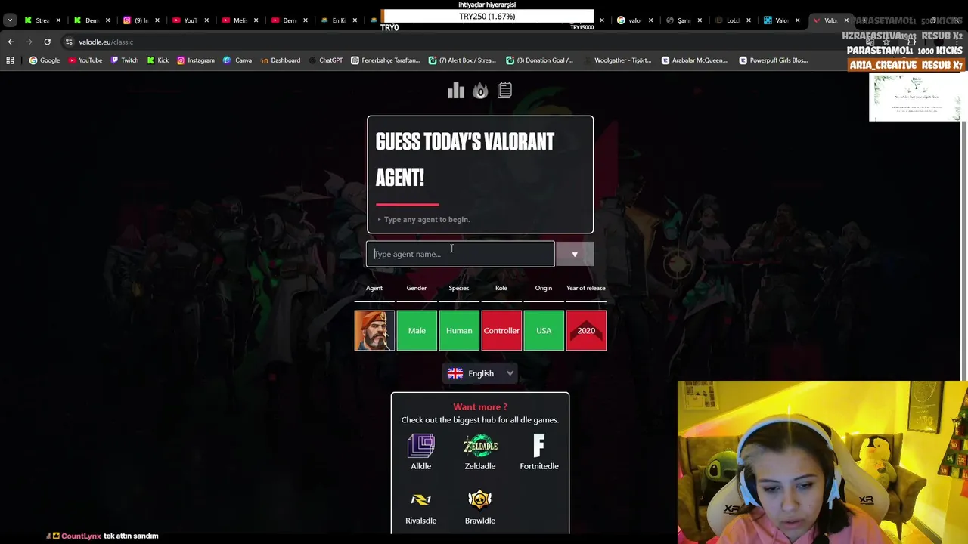Open the Powerpuff Girls Blossom bookmark
Viewport: 968px width, 544px height.
774,60
